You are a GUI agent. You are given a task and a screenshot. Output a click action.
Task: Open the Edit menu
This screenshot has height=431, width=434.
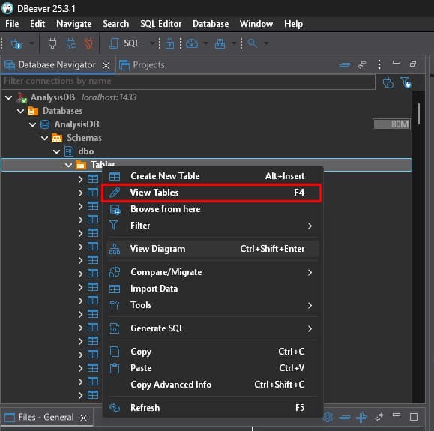pyautogui.click(x=37, y=24)
